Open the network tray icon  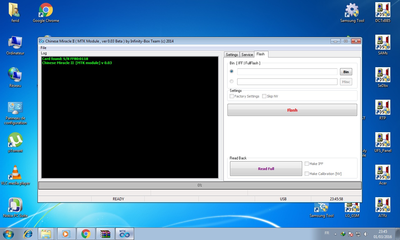point(358,234)
